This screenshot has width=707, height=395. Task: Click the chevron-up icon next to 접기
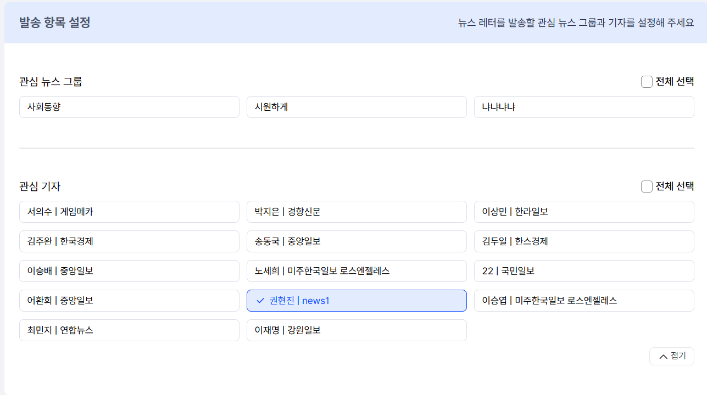point(663,357)
